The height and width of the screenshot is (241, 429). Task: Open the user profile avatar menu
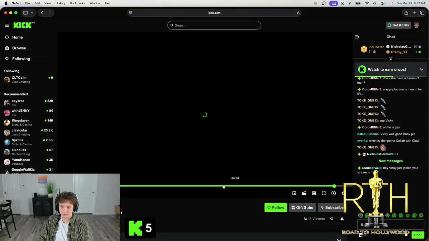416,25
